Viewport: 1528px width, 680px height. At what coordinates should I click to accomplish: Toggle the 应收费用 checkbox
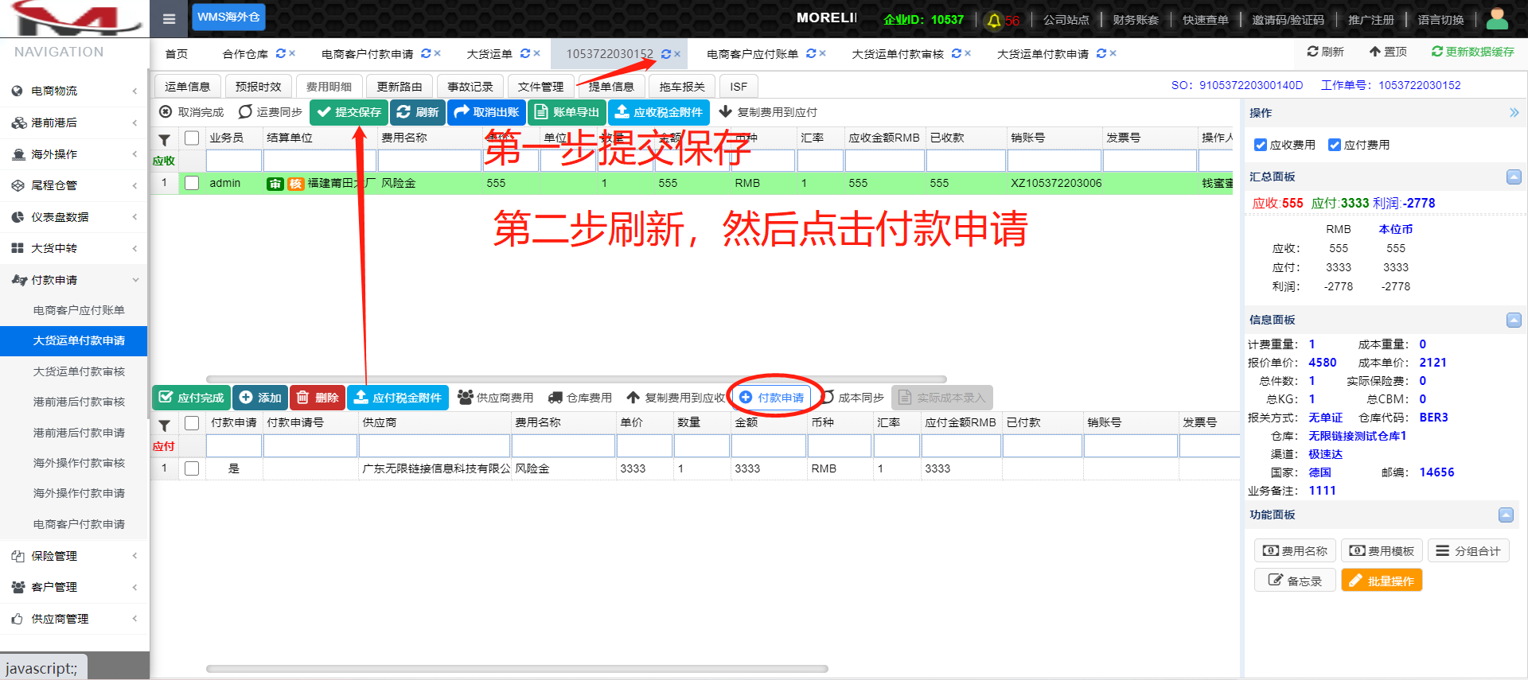1261,145
